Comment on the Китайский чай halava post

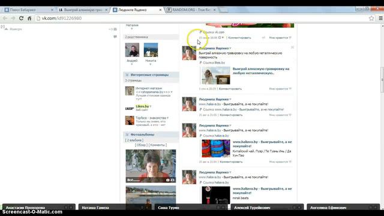231,162
